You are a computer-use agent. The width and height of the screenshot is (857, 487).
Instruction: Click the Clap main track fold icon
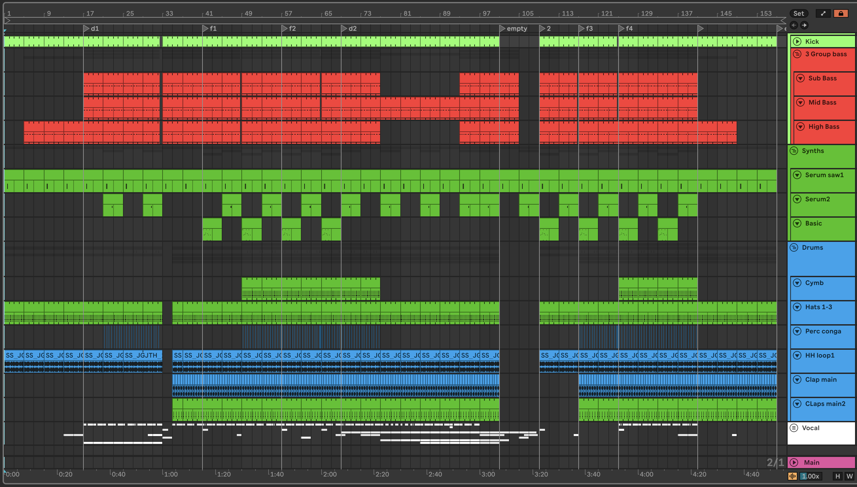tap(797, 380)
